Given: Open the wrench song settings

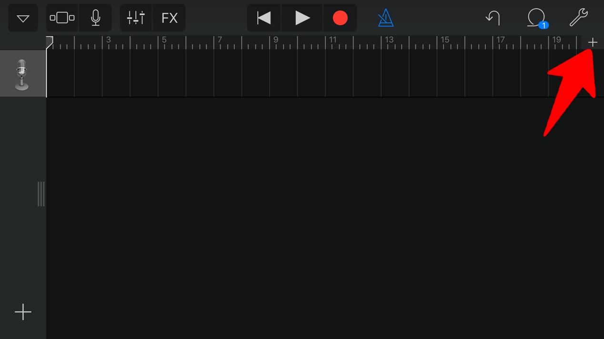Looking at the screenshot, I should point(579,18).
